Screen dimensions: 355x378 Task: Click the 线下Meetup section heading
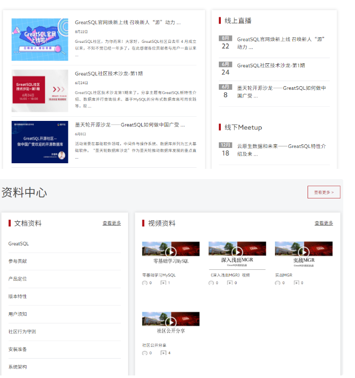tap(243, 128)
